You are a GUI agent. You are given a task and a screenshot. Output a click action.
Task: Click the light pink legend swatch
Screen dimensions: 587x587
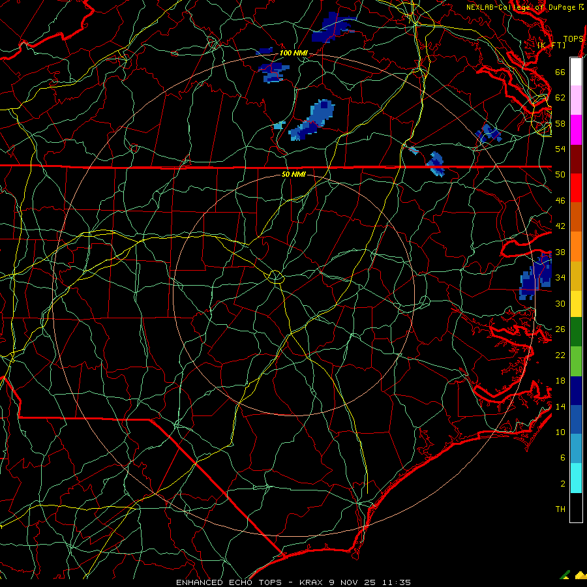click(x=576, y=100)
